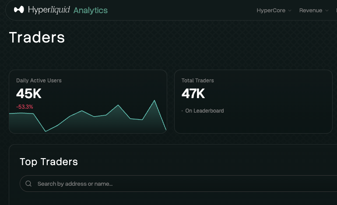Click the highest peak of the users chart
The image size is (337, 205).
(154, 100)
